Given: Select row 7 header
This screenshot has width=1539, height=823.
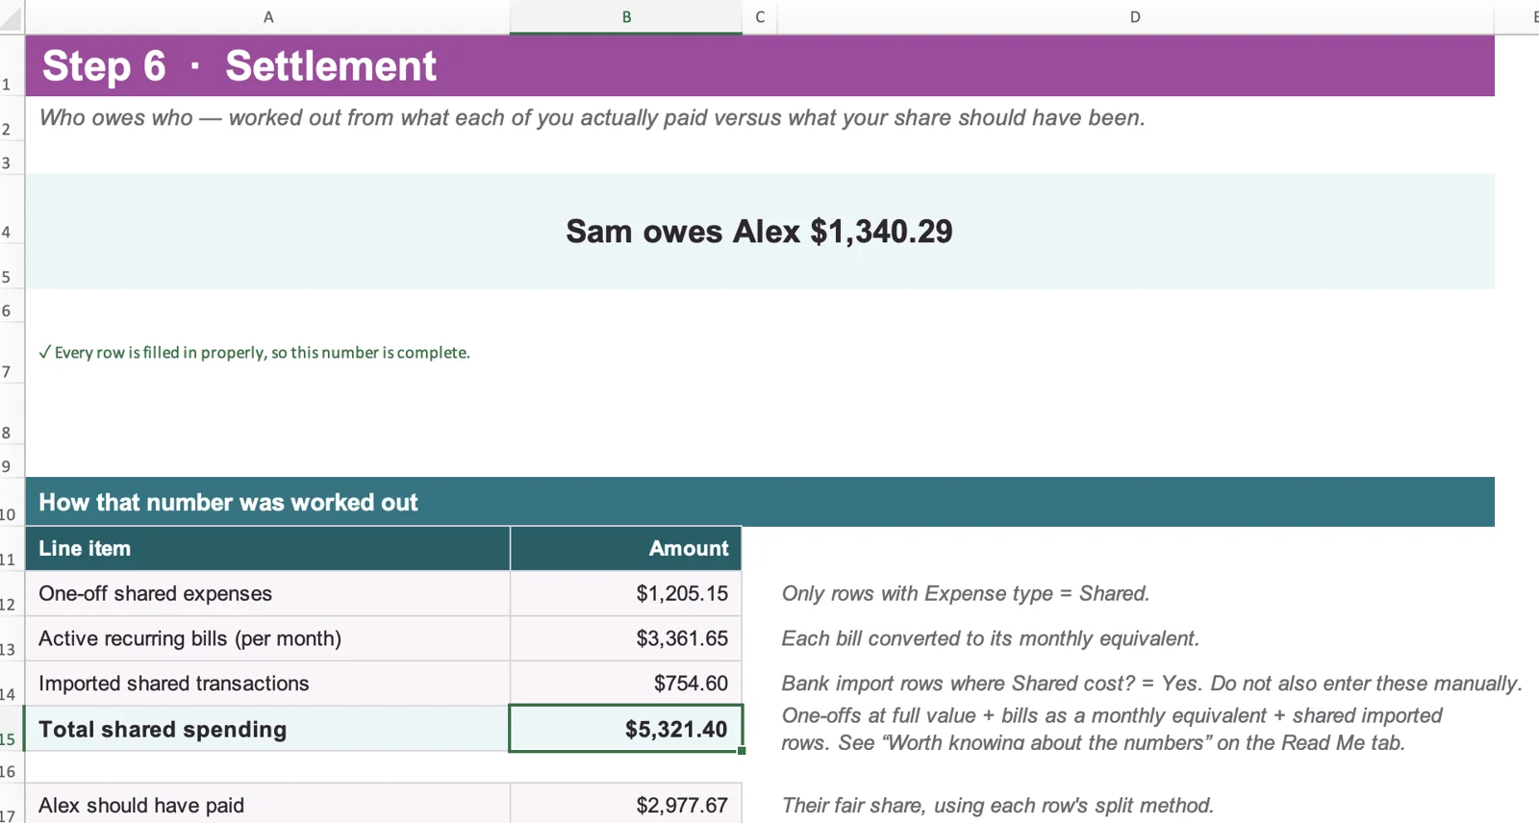Looking at the screenshot, I should (x=12, y=353).
